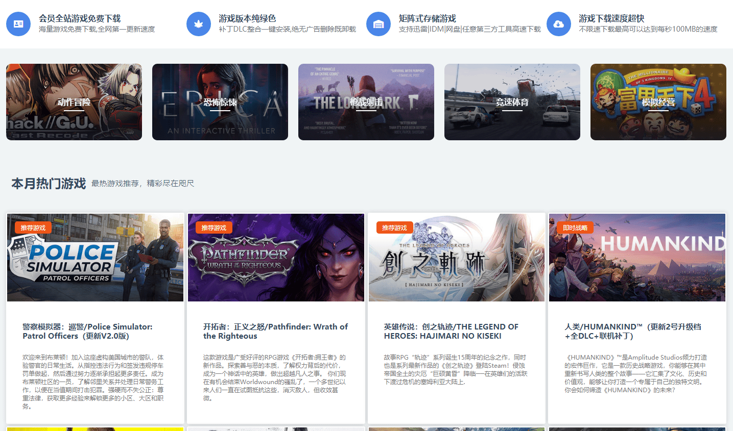The height and width of the screenshot is (431, 733).
Task: Open the LEGEND OF HEROES: HAJIMARI NO KISEKI title
Action: 451,331
